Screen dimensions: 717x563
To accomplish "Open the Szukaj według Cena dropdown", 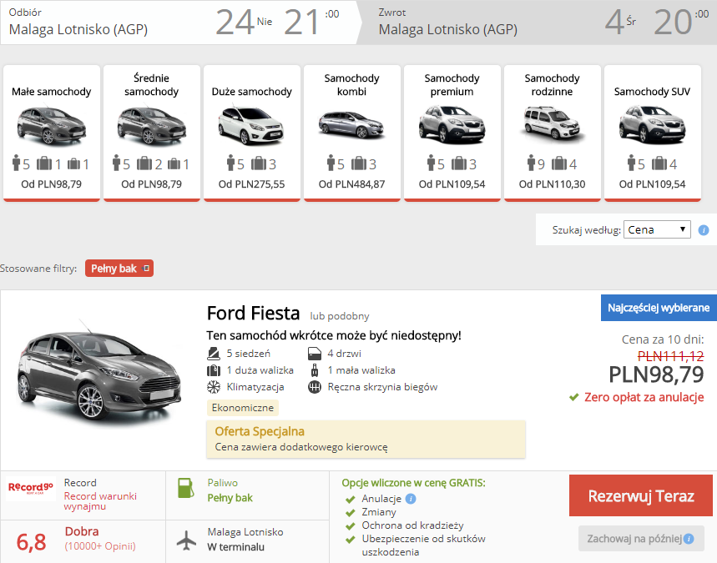I will click(657, 230).
